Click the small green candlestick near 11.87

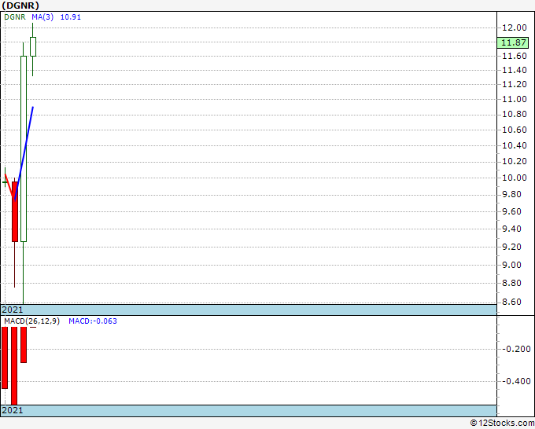33,46
